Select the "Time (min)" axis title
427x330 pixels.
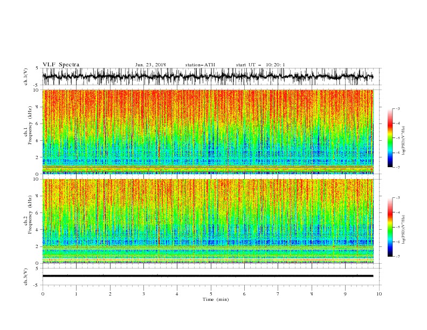point(216,299)
